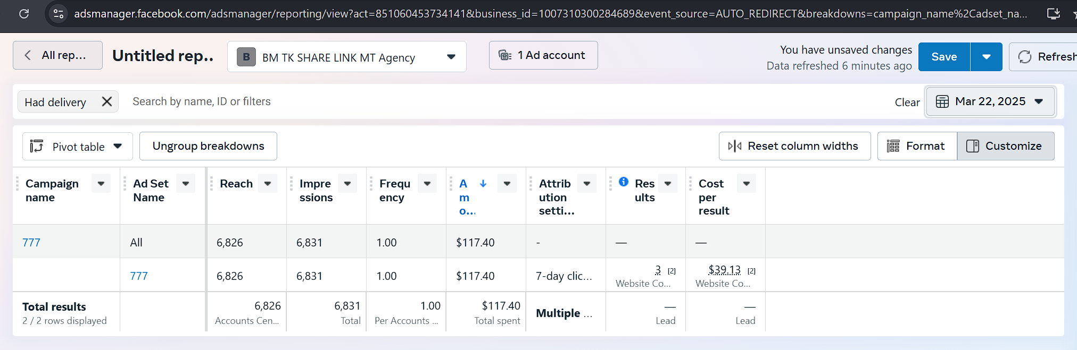Click the Customize columns button

tap(1005, 146)
